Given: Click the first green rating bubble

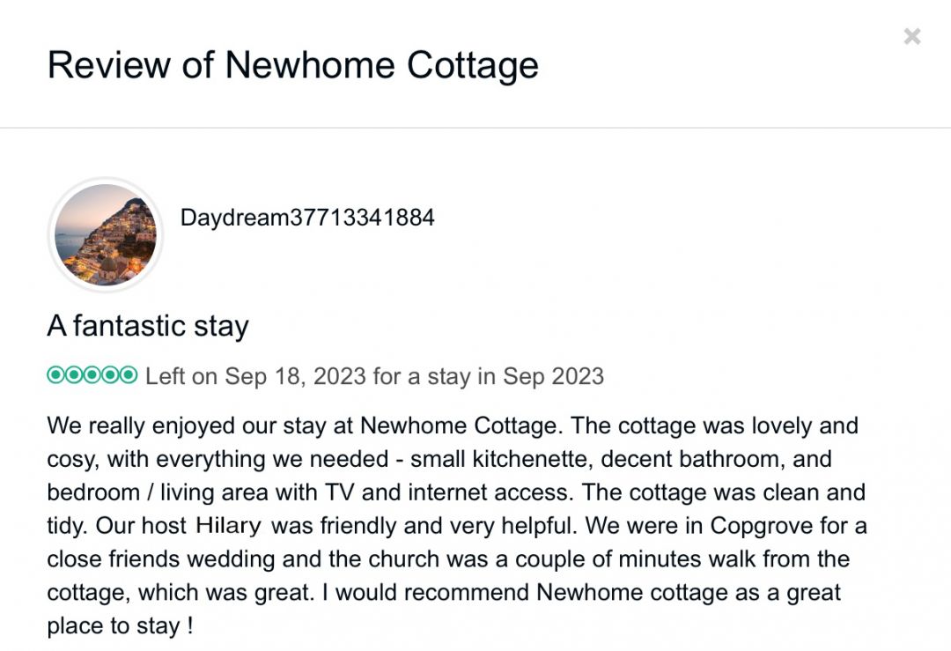Looking at the screenshot, I should [x=55, y=375].
